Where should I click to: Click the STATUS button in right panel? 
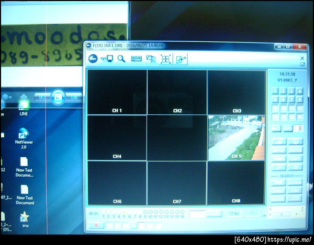pos(295,150)
